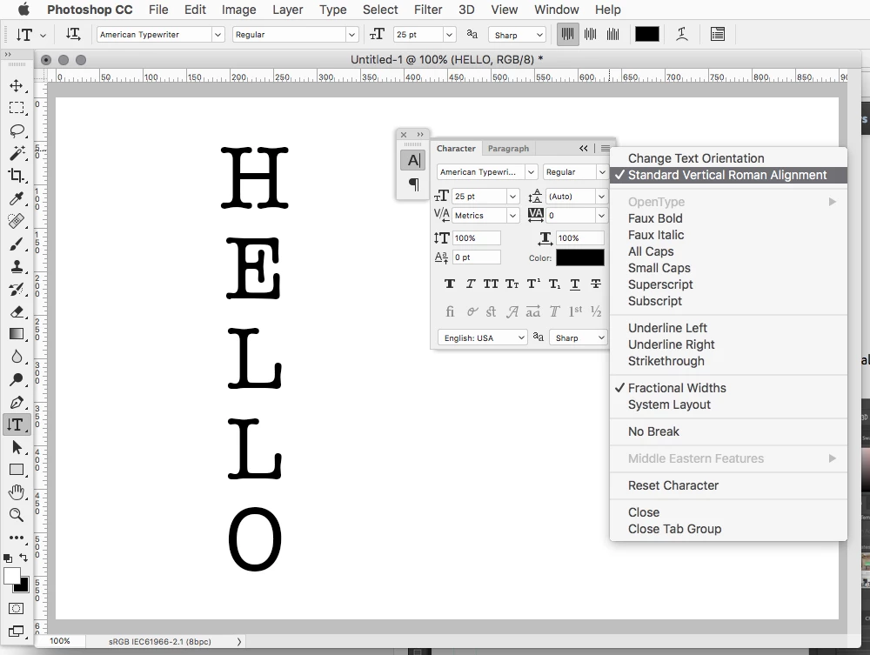Image resolution: width=870 pixels, height=655 pixels.
Task: Toggle Character and Paragraph panels button in options bar
Action: click(x=718, y=35)
